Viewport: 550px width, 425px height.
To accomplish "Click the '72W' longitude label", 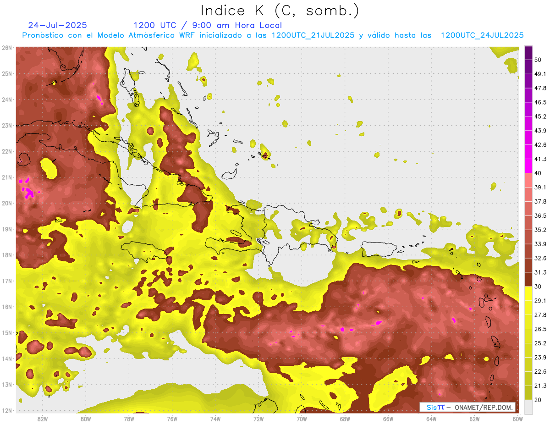I will coord(258,419).
